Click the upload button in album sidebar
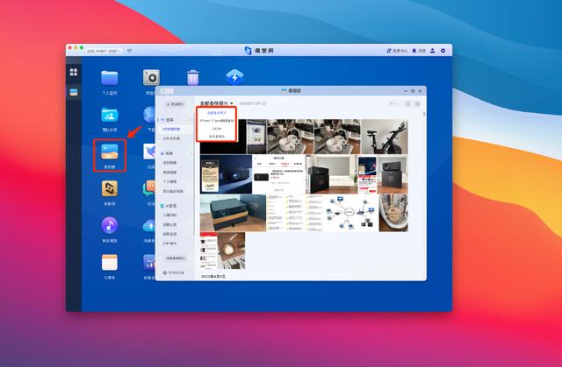The height and width of the screenshot is (367, 562). click(175, 104)
